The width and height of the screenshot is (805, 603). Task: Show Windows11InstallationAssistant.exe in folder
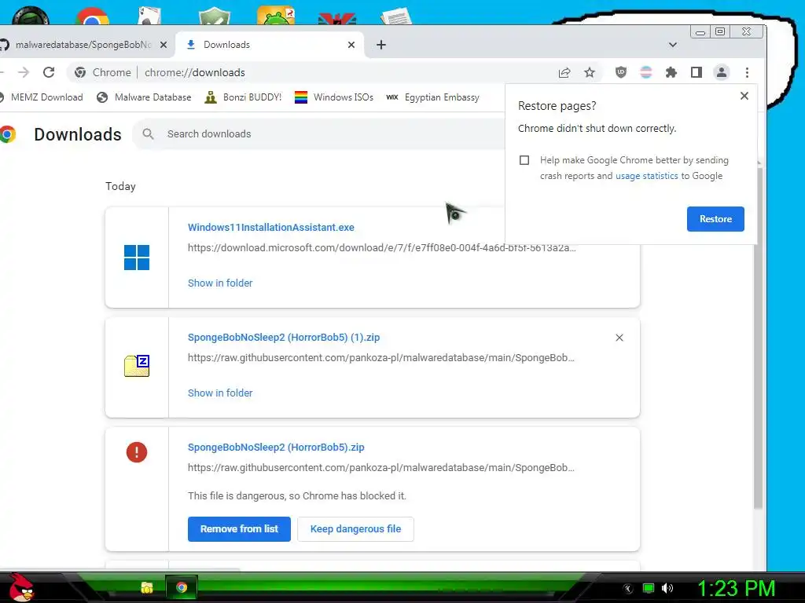click(x=220, y=283)
